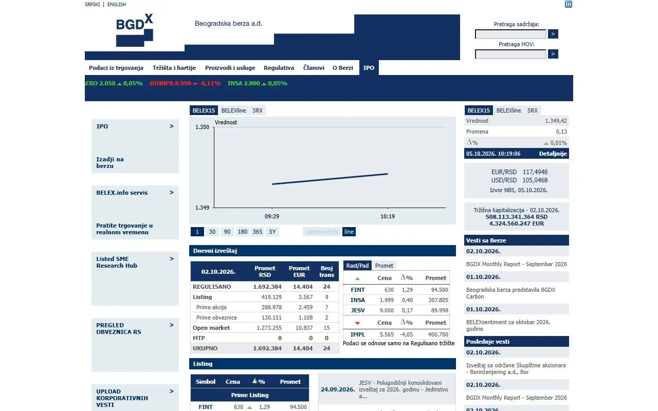This screenshot has width=658, height=411.
Task: Open Tržišta i hartije menu
Action: click(174, 68)
